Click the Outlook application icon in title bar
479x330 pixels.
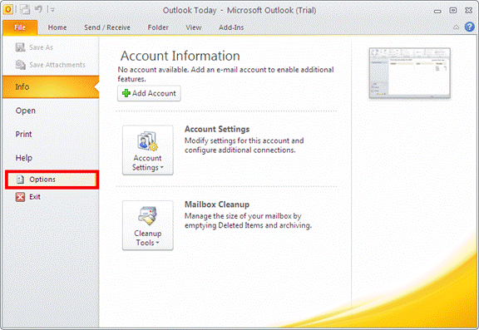8,9
